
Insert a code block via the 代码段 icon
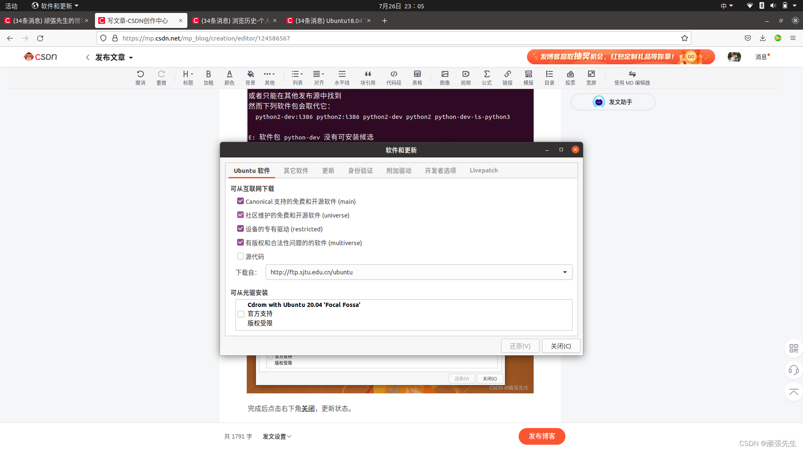[x=393, y=78]
